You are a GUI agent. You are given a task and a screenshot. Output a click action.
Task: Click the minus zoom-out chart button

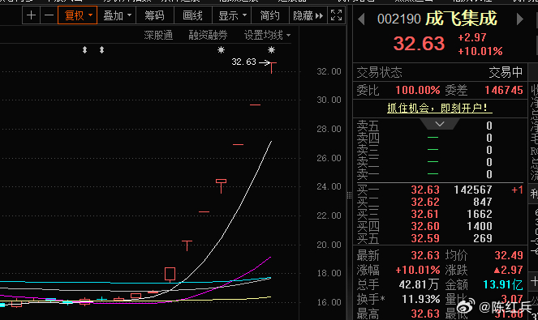coord(49,15)
